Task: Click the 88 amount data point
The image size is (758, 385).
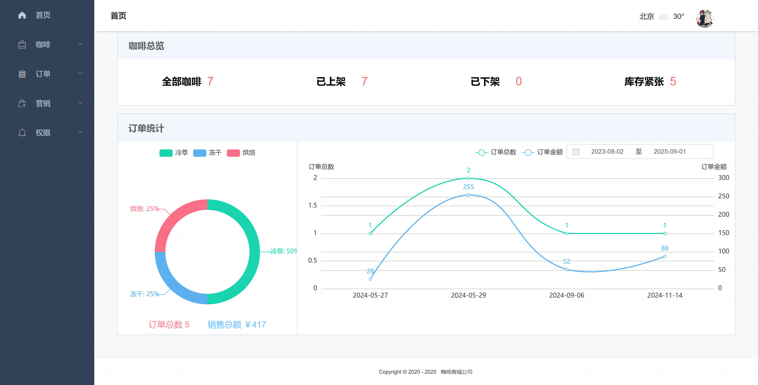Action: pyautogui.click(x=665, y=256)
